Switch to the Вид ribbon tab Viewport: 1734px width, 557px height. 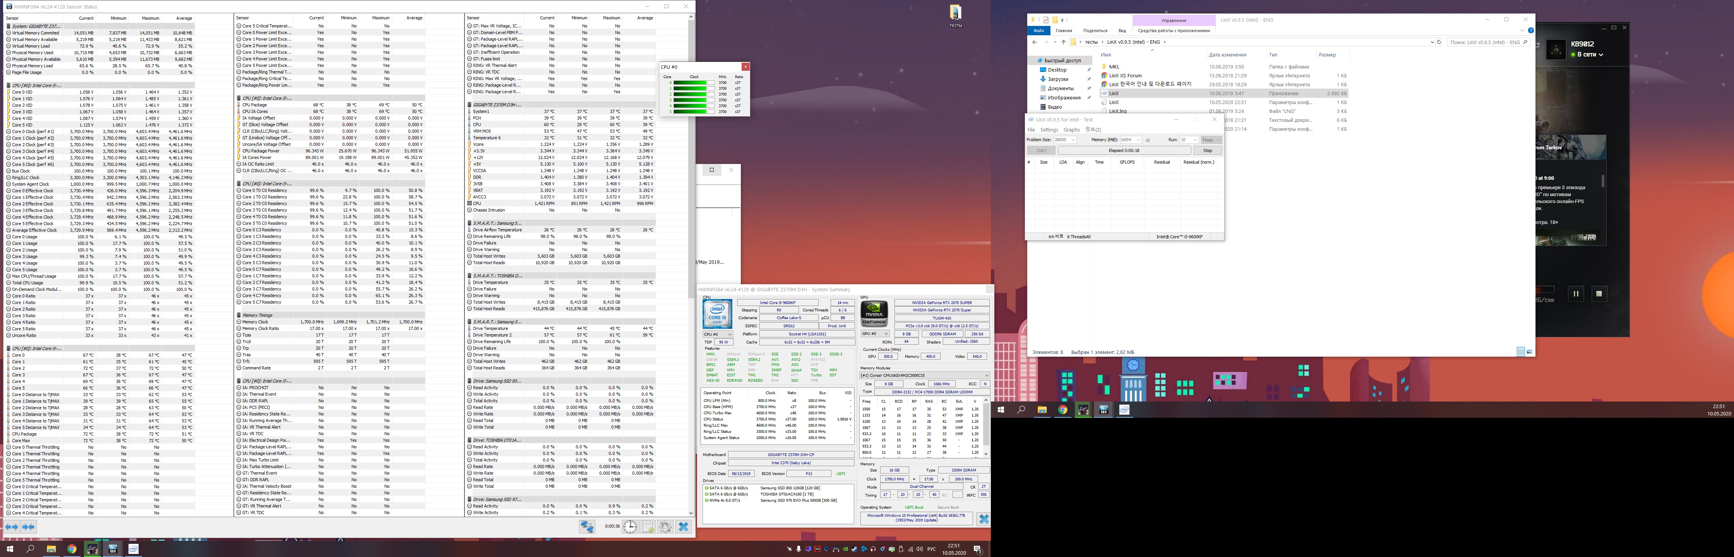1122,30
